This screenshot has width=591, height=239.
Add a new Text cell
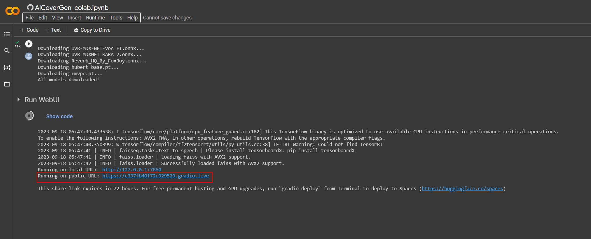pyautogui.click(x=53, y=30)
